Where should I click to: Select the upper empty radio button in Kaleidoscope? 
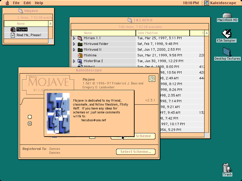click(30, 117)
